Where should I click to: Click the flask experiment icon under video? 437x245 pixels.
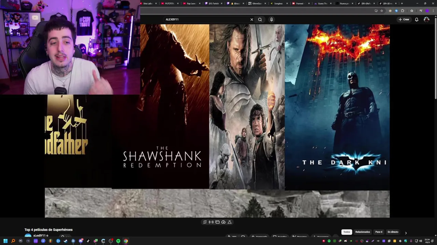(x=229, y=222)
